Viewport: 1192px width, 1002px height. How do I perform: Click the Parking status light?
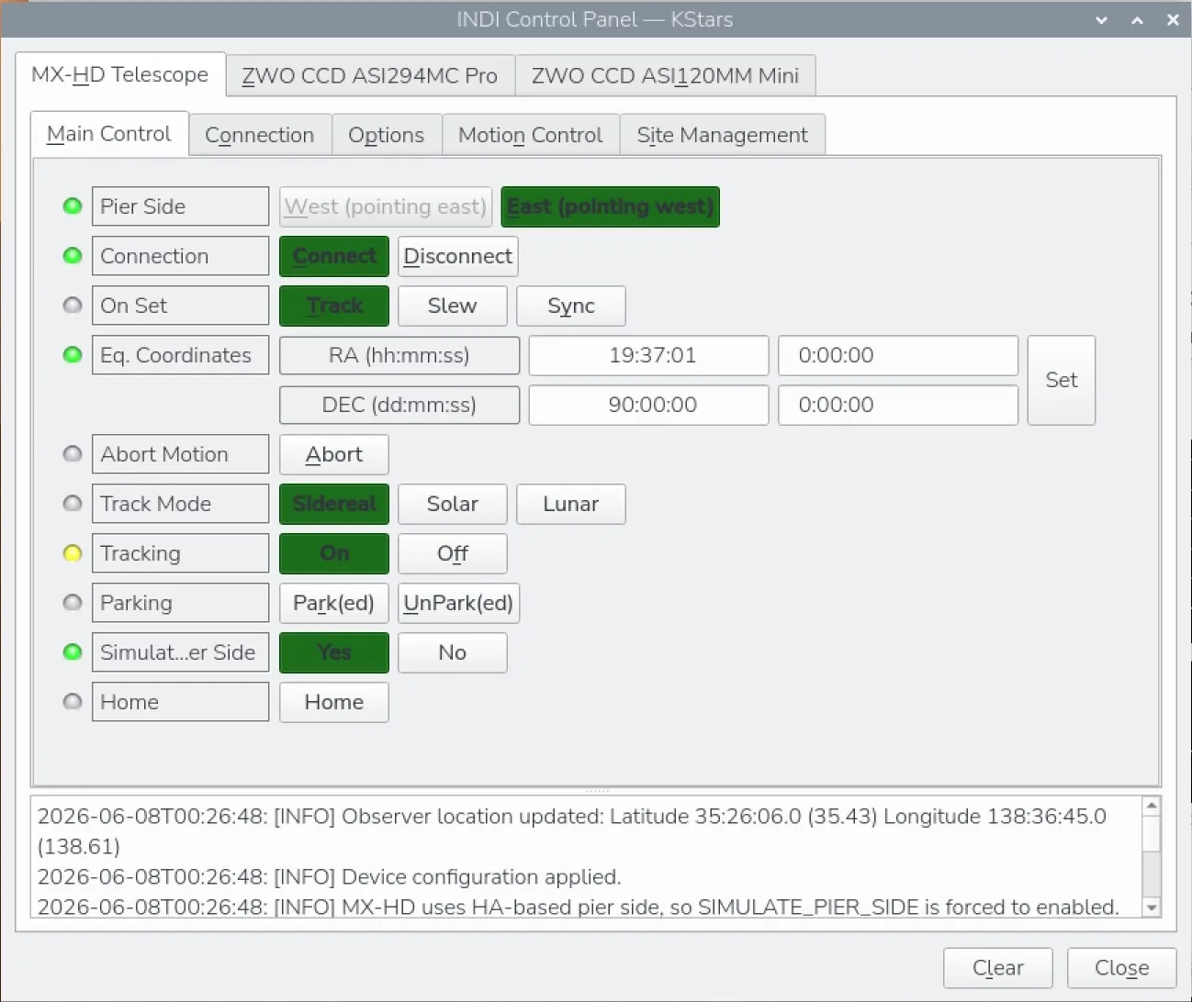pyautogui.click(x=73, y=603)
